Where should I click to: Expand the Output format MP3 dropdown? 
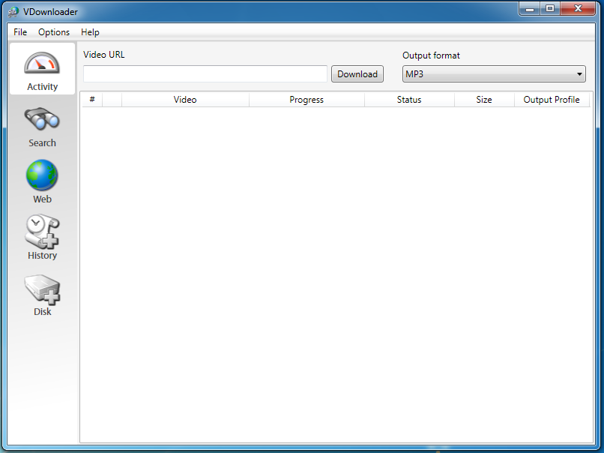coord(494,74)
